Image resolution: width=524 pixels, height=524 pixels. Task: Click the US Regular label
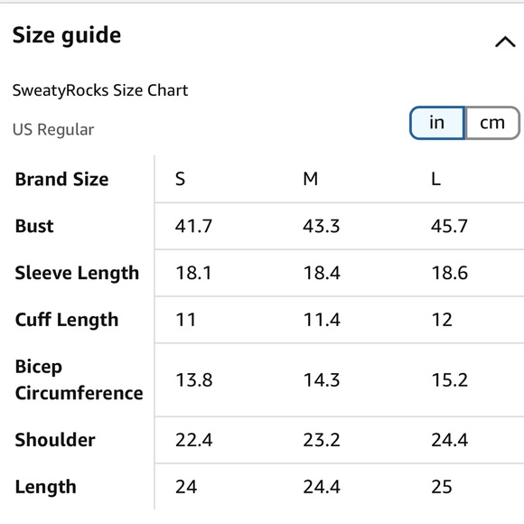point(53,130)
